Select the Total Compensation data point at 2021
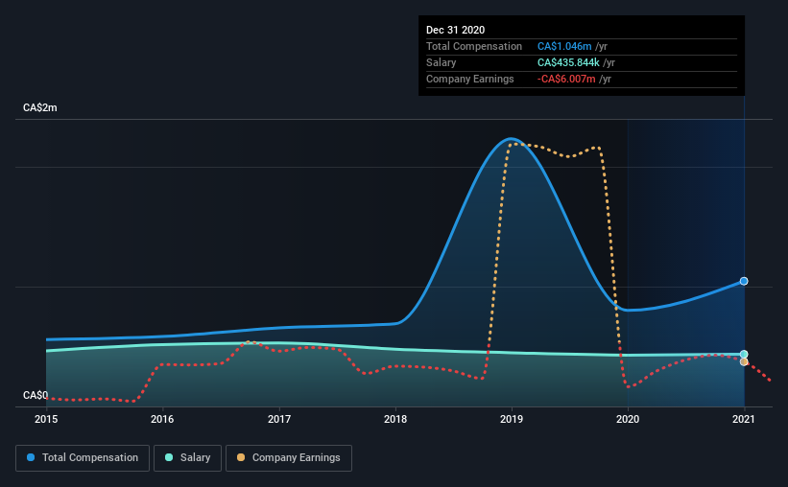788x487 pixels. click(744, 281)
